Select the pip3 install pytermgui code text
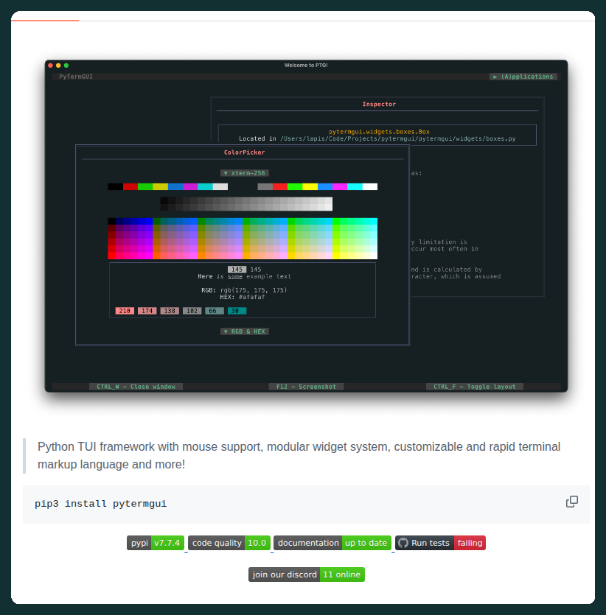 pyautogui.click(x=100, y=504)
